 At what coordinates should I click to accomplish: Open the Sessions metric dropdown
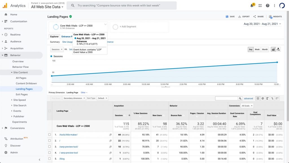(57, 49)
